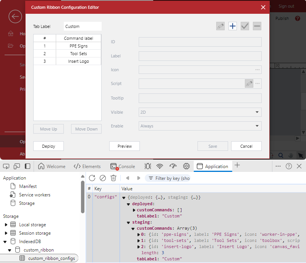Refresh the IndexedDB data view
This screenshot has width=306, height=263.
point(92,178)
